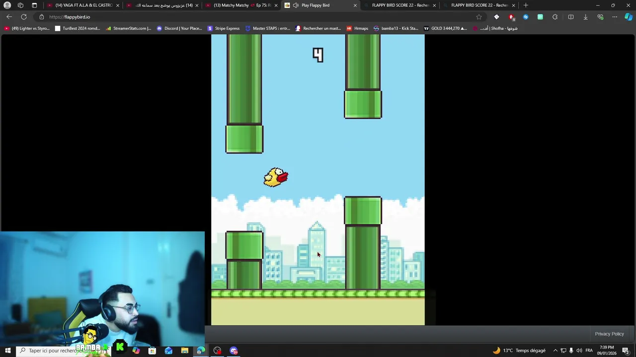Open browser downloads icon
The height and width of the screenshot is (357, 636).
tap(585, 17)
